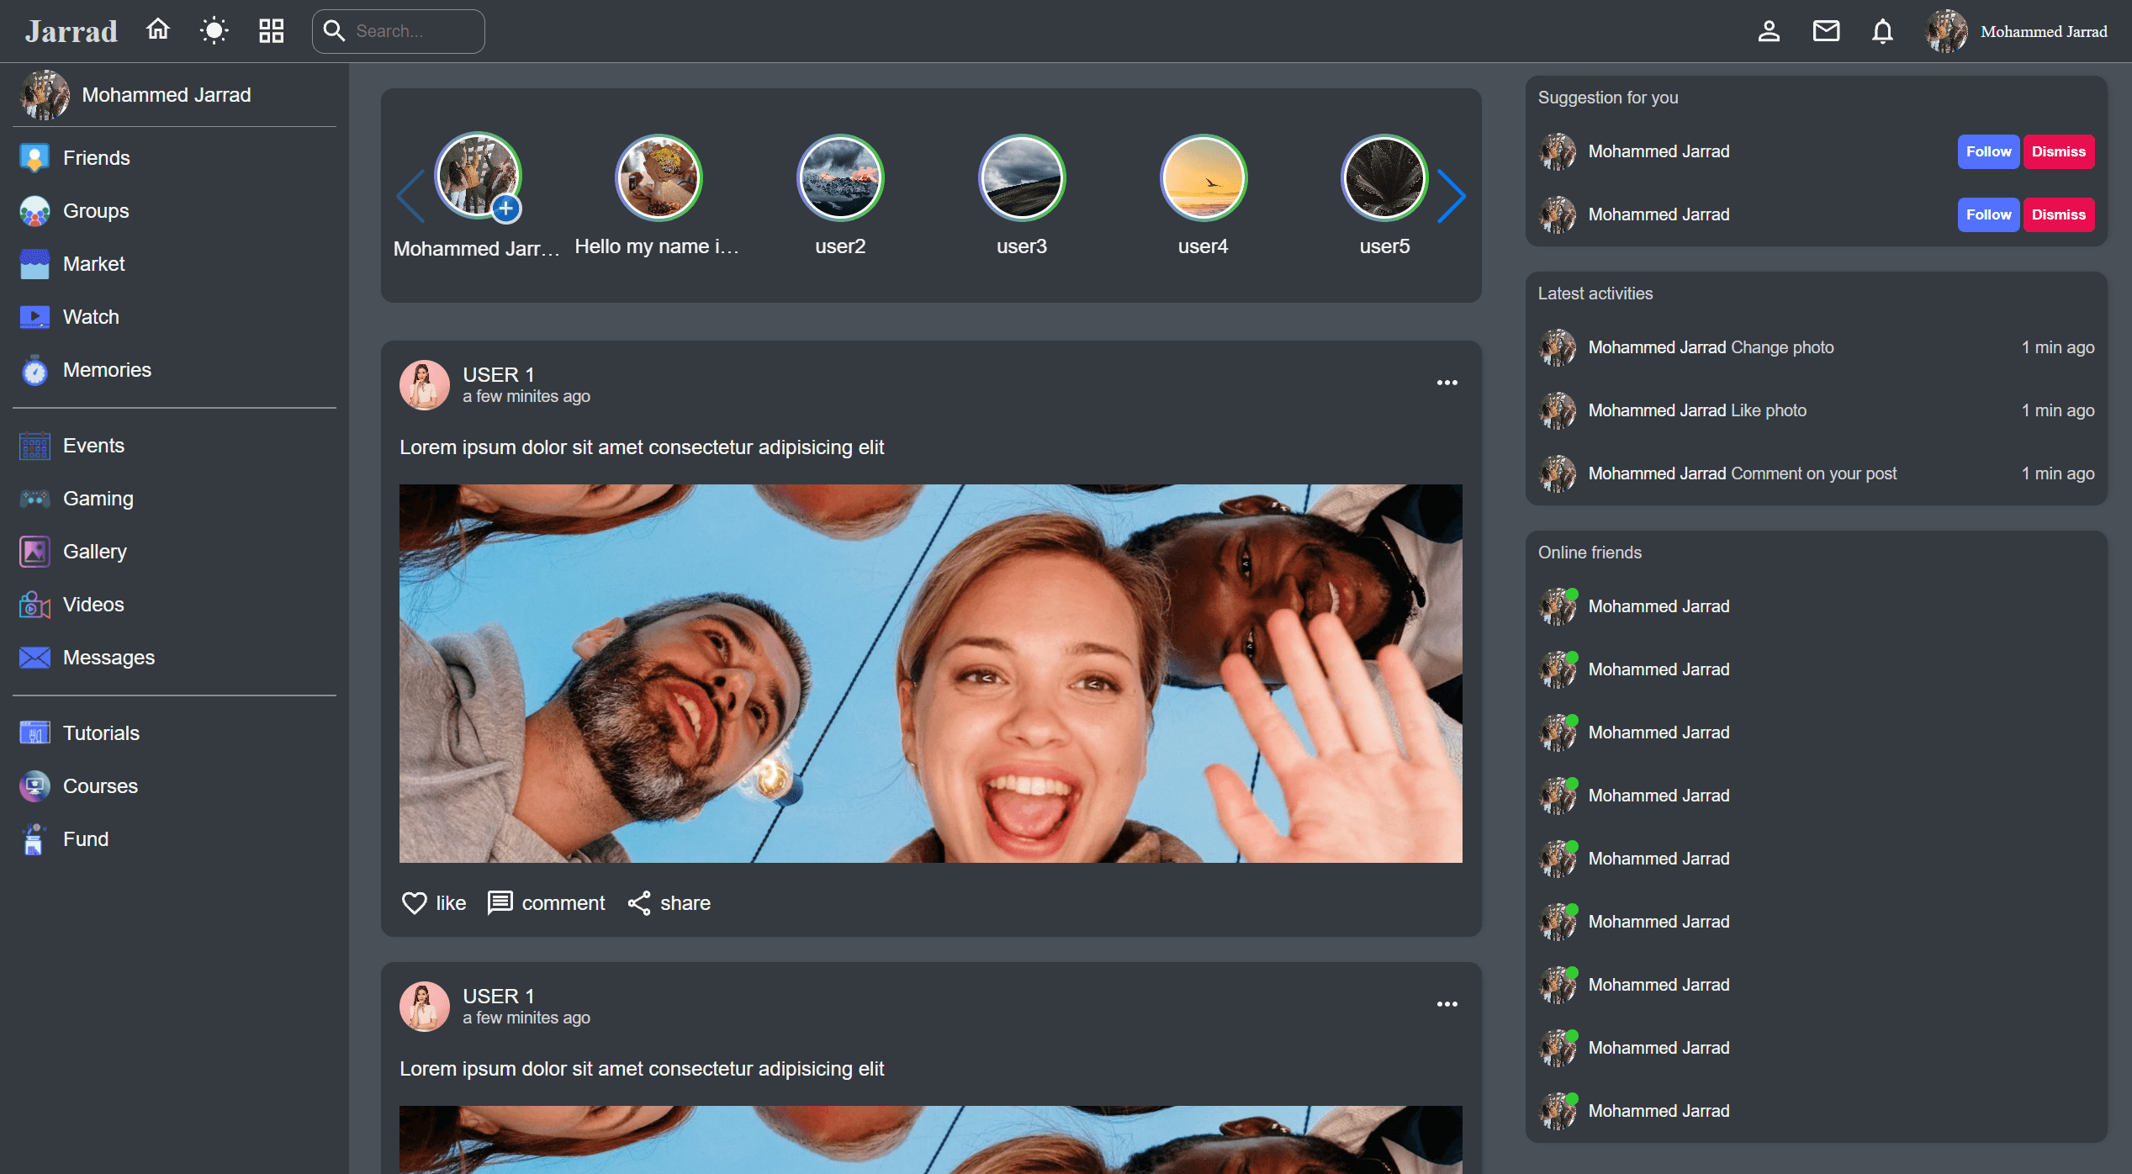Click the 'Like photo' activity entry
The image size is (2132, 1174).
coord(1817,410)
